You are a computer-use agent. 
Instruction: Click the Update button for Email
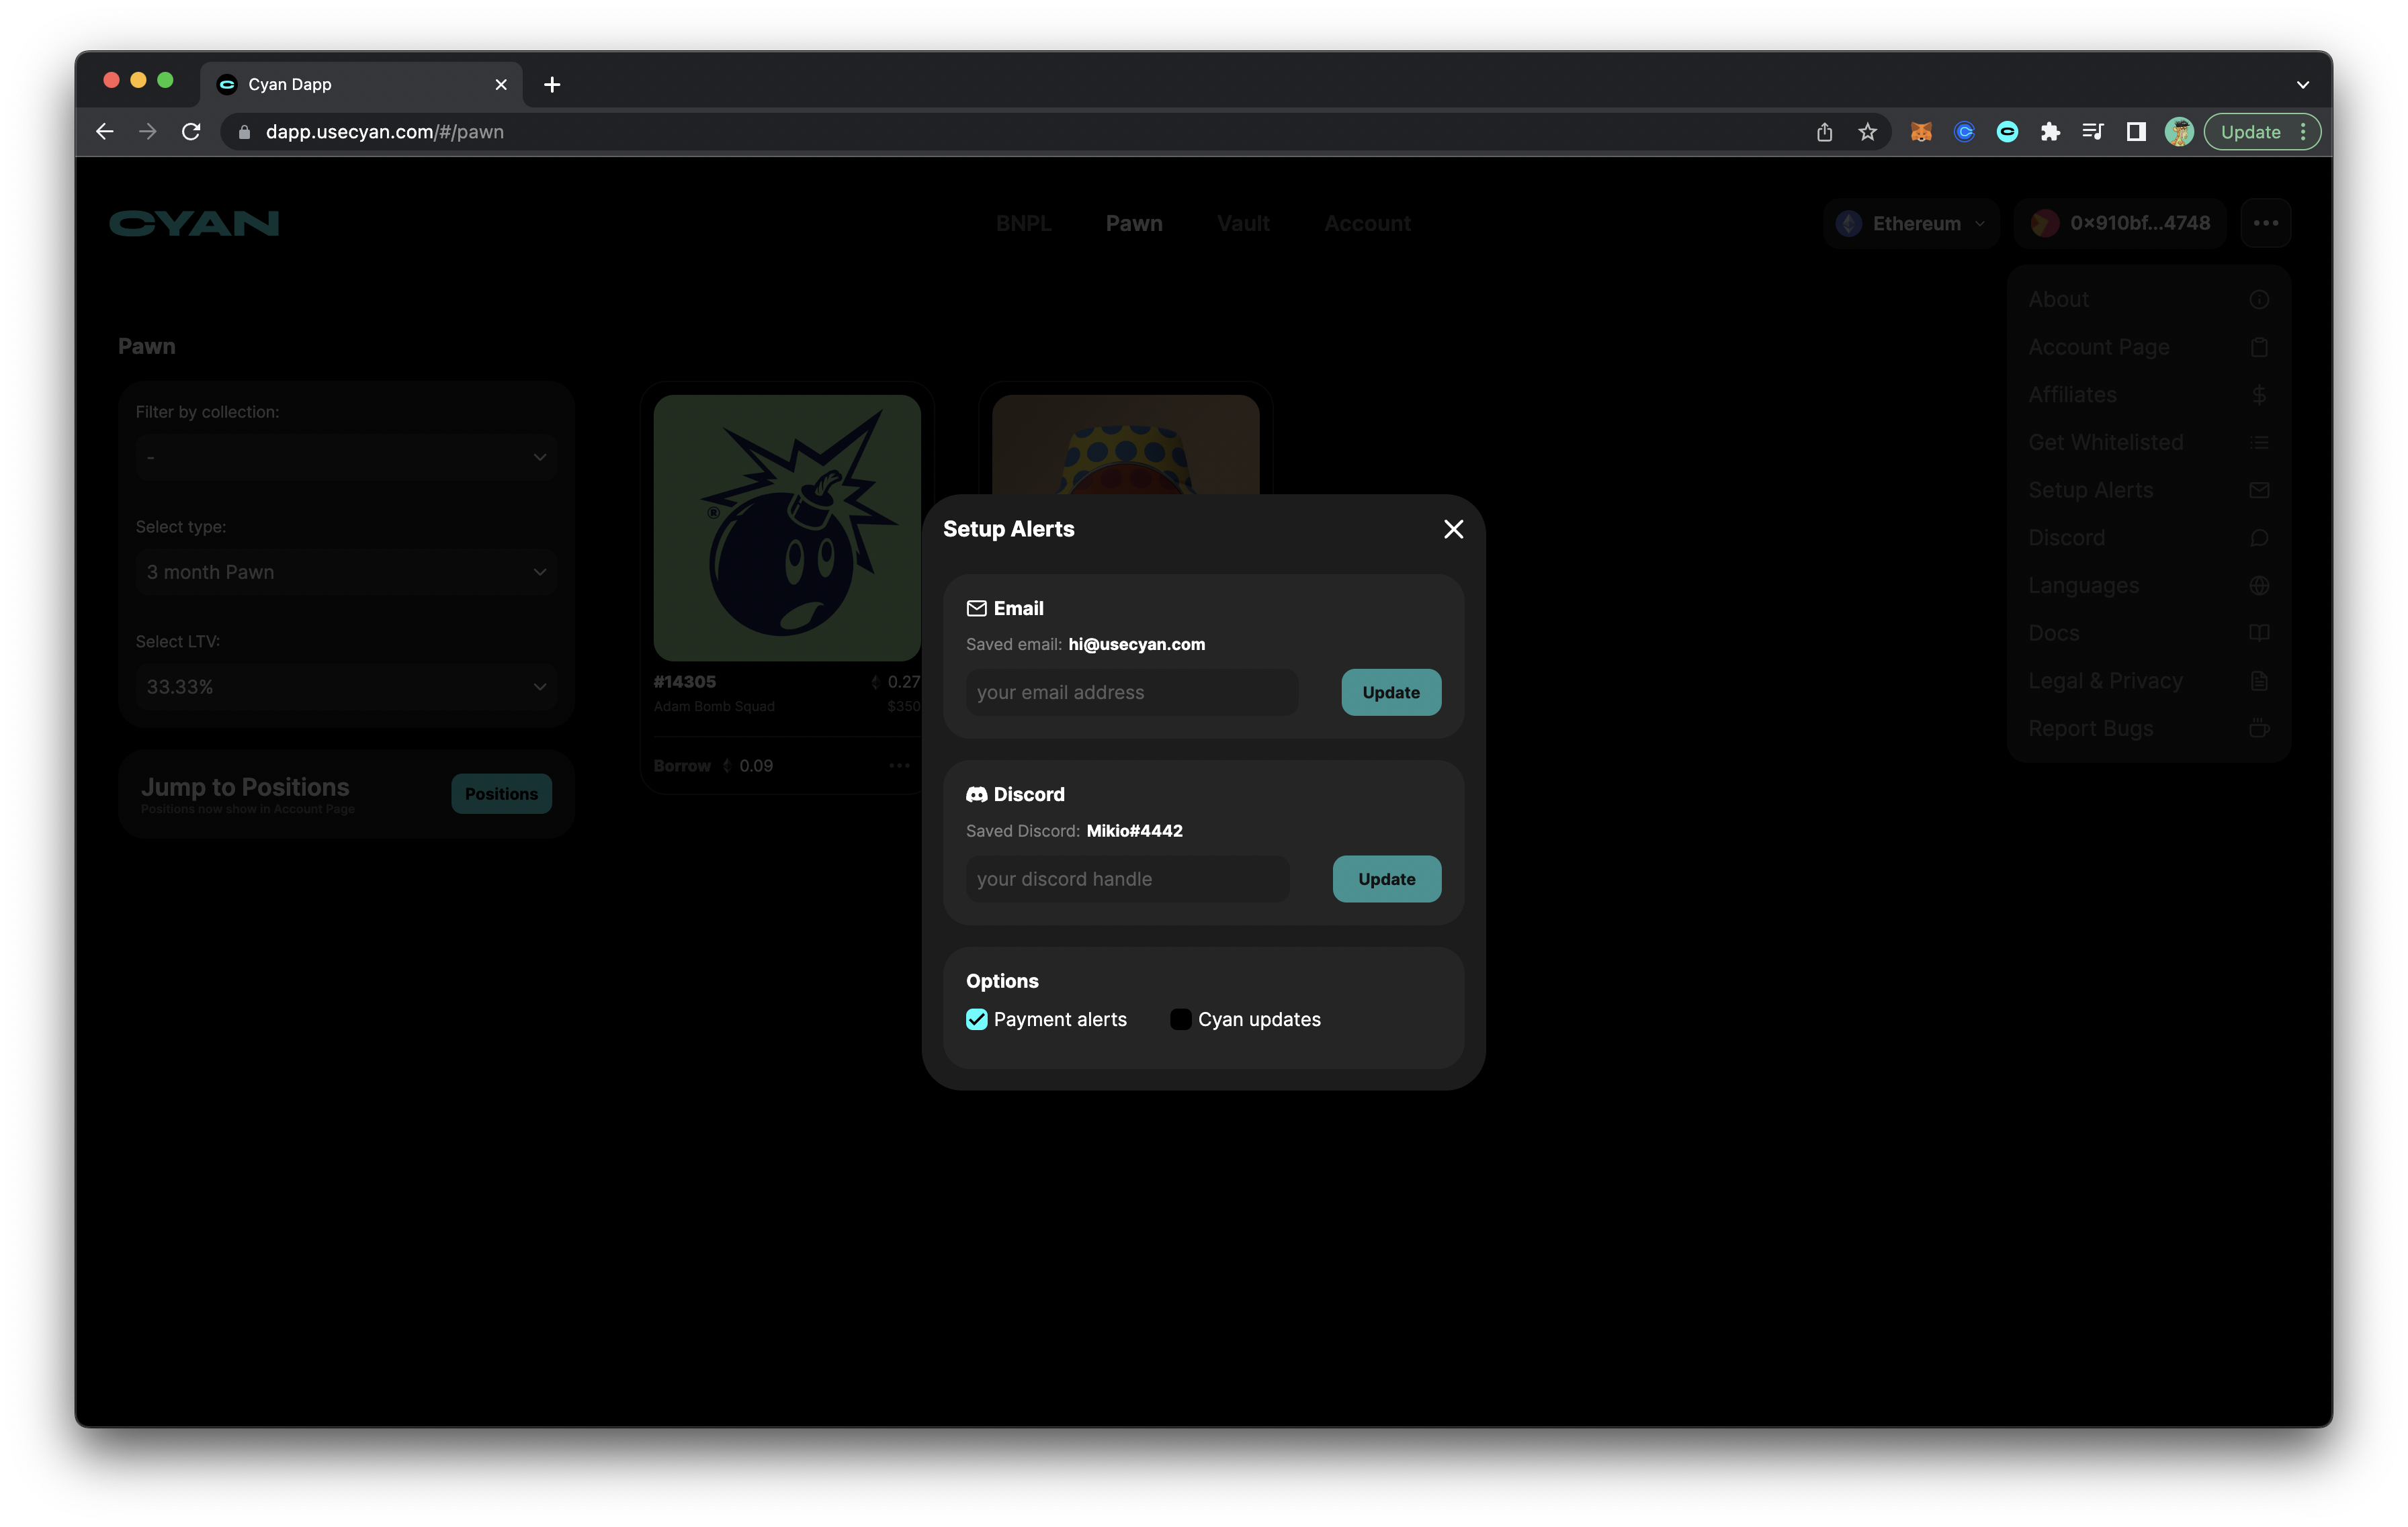tap(1390, 692)
